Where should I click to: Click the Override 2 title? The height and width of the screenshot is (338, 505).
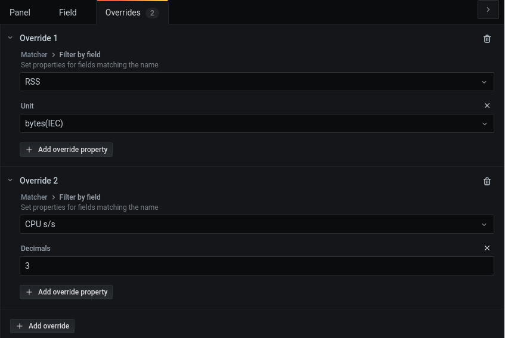coord(39,181)
